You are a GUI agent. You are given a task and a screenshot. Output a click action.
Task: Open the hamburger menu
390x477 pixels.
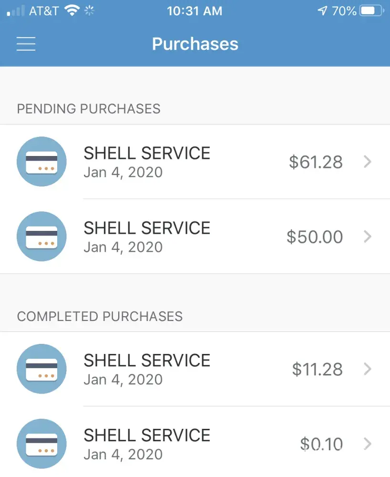(x=26, y=44)
